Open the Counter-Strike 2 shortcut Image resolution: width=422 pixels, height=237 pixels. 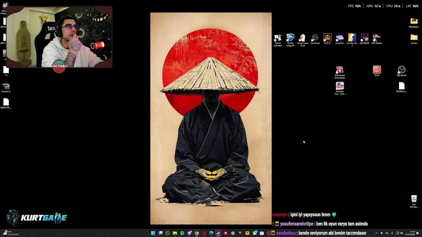tap(352, 40)
